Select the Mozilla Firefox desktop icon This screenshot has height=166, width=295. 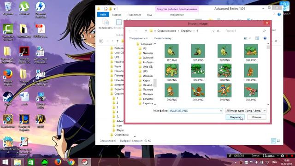click(8, 77)
